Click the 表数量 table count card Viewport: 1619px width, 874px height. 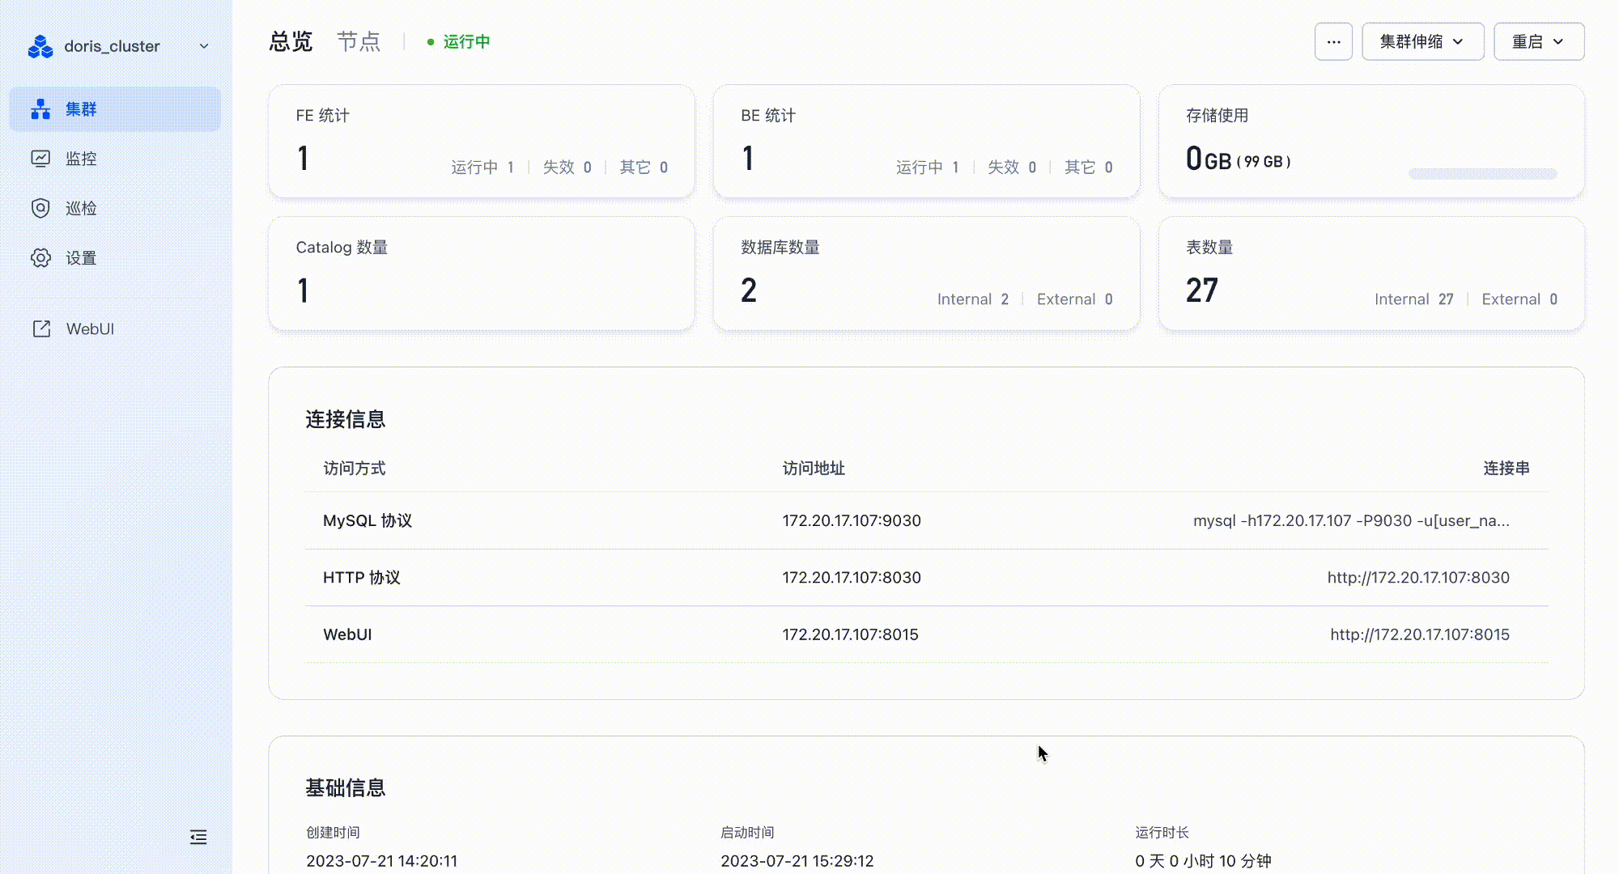[1370, 274]
